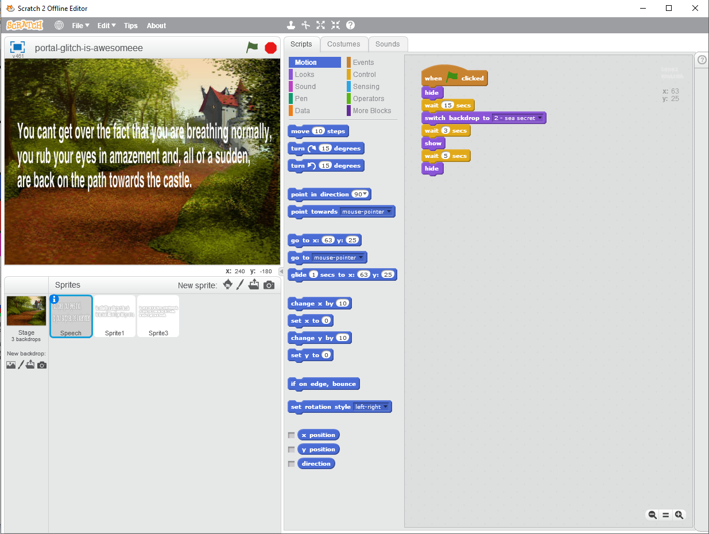This screenshot has height=534, width=709.
Task: Choose the Grow sprite tool
Action: coord(320,25)
